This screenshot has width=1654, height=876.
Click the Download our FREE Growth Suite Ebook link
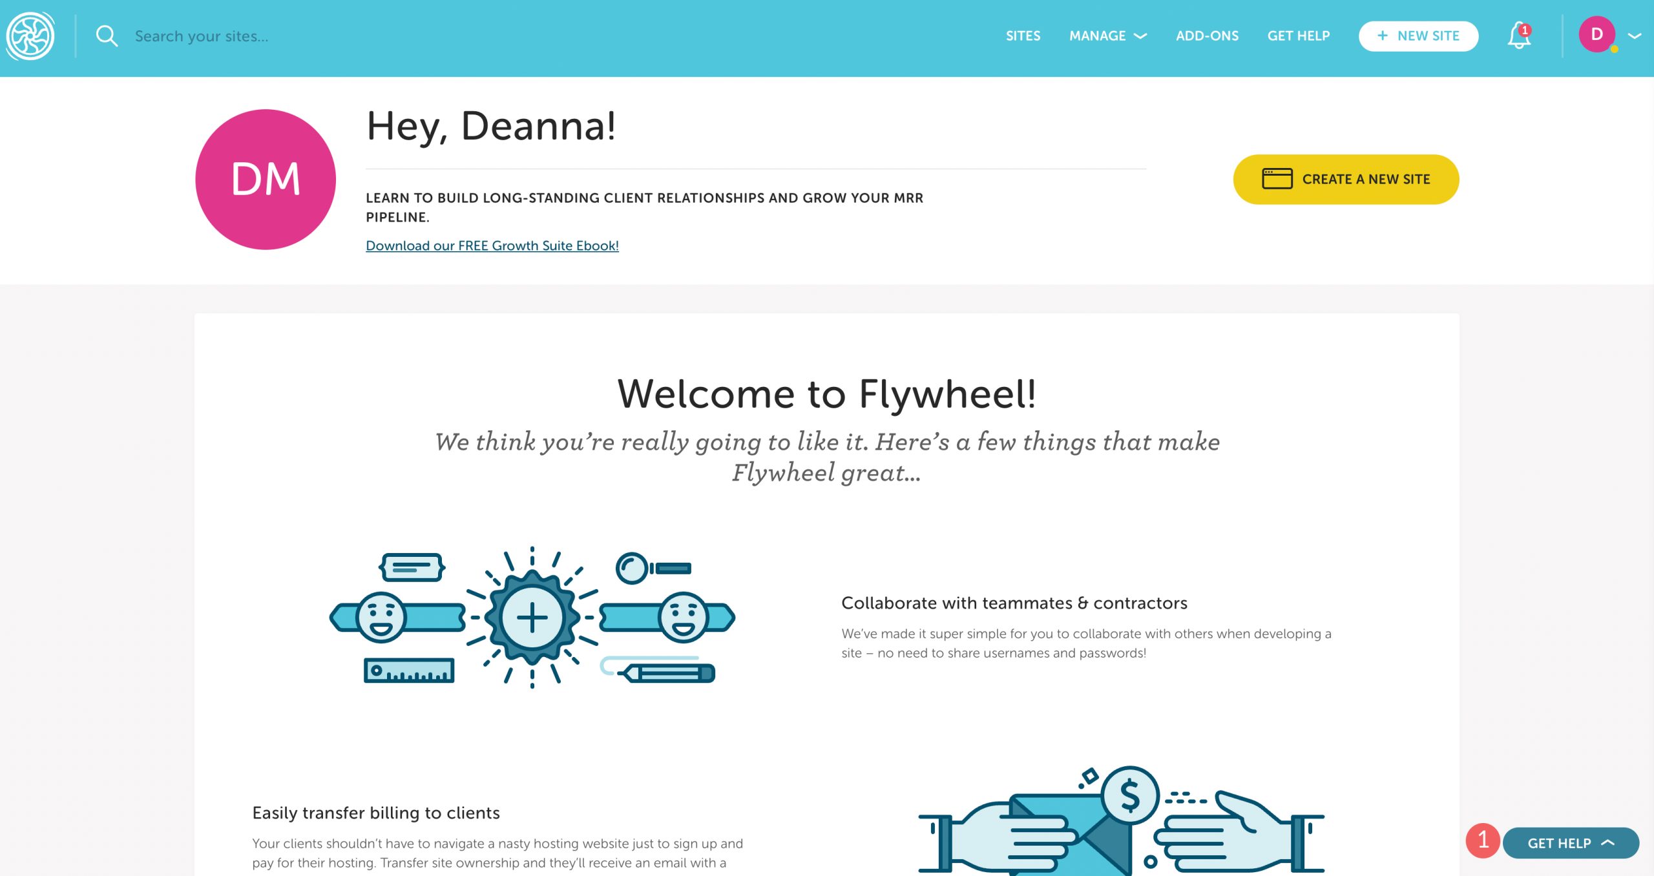tap(492, 245)
